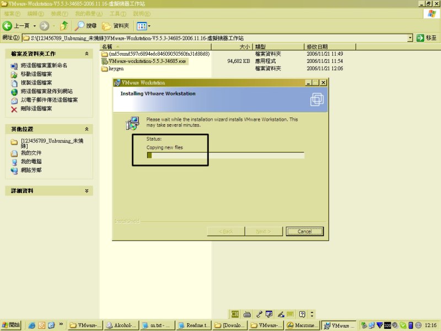The height and width of the screenshot is (331, 441).
Task: Open the 檔案(F) menu
Action: [12, 13]
